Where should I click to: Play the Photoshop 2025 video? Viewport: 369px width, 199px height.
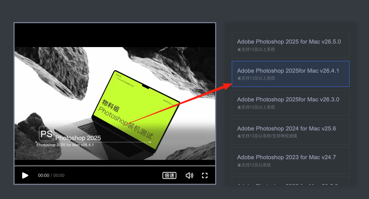pos(25,175)
